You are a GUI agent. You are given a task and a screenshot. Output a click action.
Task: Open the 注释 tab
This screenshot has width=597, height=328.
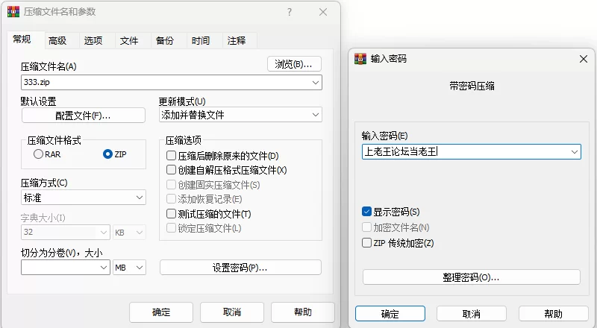click(237, 41)
